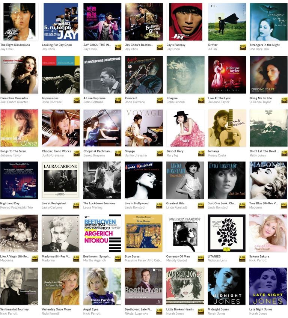Click Hi-Res Audio badge beside Voyage
The width and height of the screenshot is (288, 318).
click(x=160, y=153)
